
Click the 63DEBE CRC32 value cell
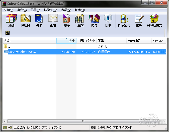(160, 52)
